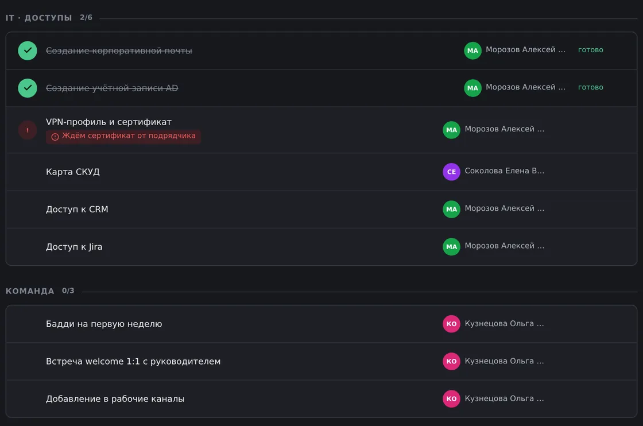Uncheck the "Создание учётной записи AD" checkmark

[28, 88]
